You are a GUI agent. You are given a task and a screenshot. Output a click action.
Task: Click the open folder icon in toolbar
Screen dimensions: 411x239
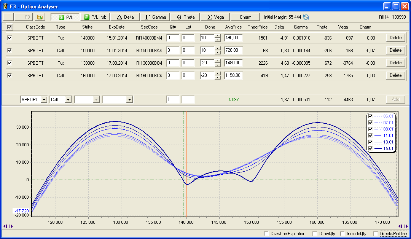[39, 17]
